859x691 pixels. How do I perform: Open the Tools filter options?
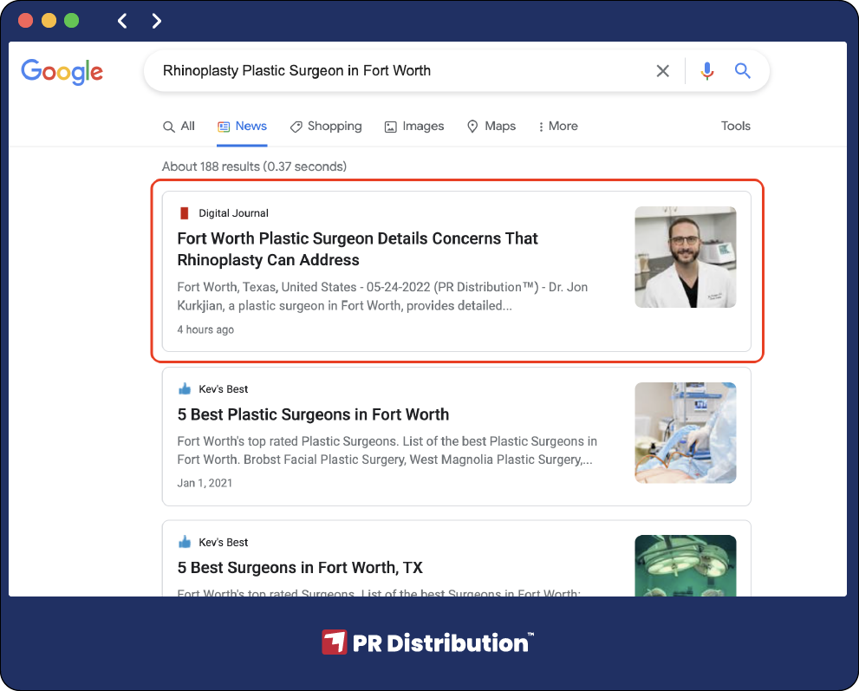point(735,127)
